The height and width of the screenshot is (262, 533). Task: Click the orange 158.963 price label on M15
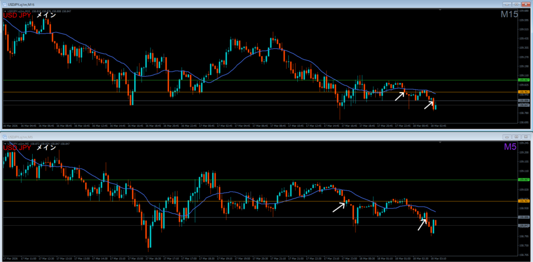point(523,92)
